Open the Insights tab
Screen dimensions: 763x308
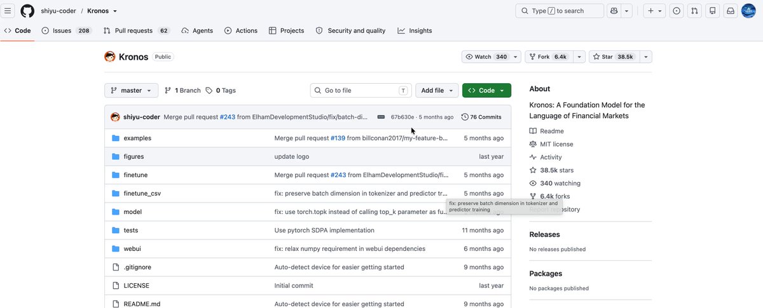click(x=415, y=30)
